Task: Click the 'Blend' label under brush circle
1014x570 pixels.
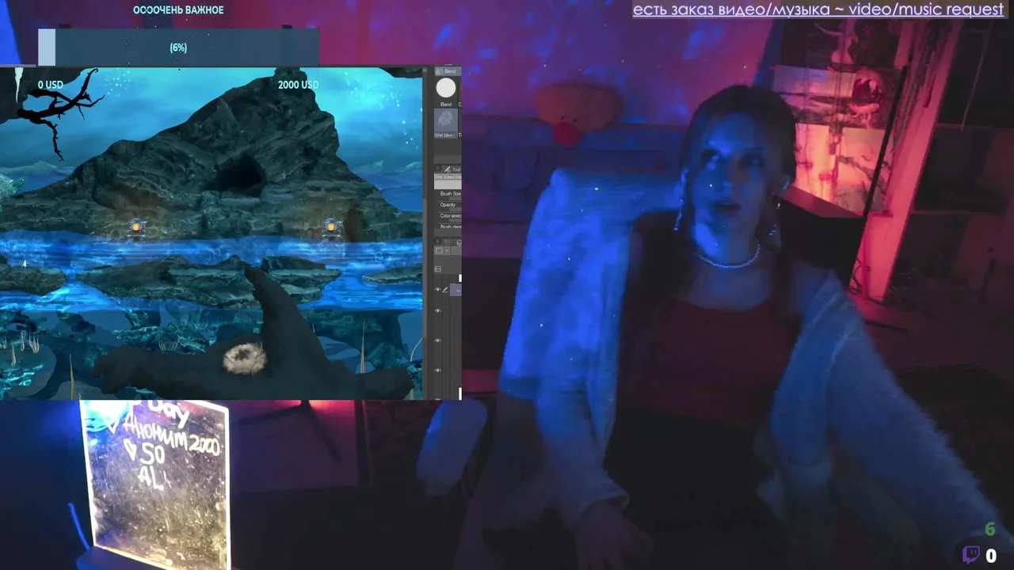Action: [x=446, y=104]
